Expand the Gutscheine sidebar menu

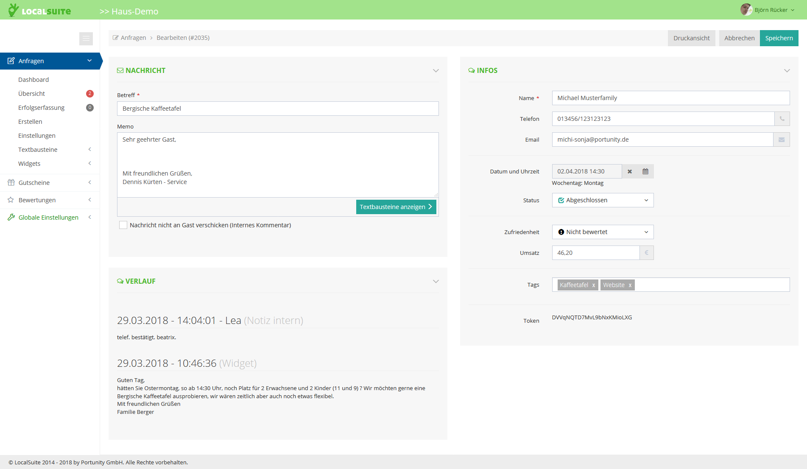[x=50, y=183]
